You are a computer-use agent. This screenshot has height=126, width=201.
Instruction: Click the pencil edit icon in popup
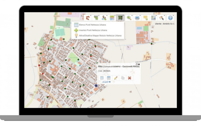coord(115,78)
